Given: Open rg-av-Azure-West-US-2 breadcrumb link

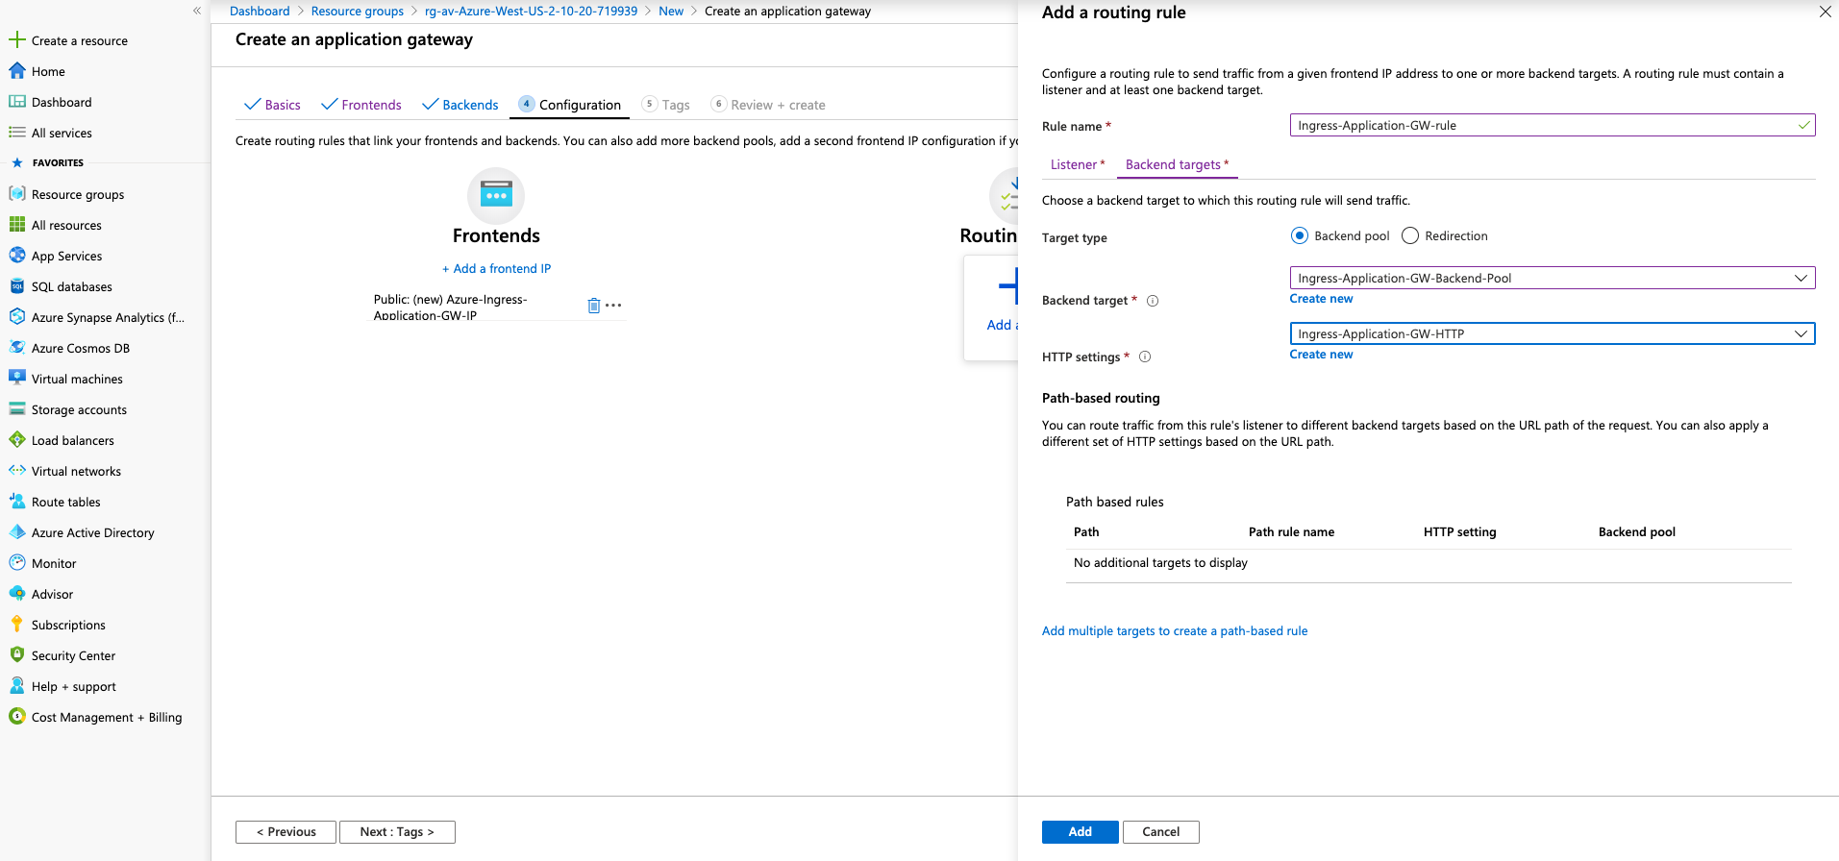Looking at the screenshot, I should click(x=531, y=12).
